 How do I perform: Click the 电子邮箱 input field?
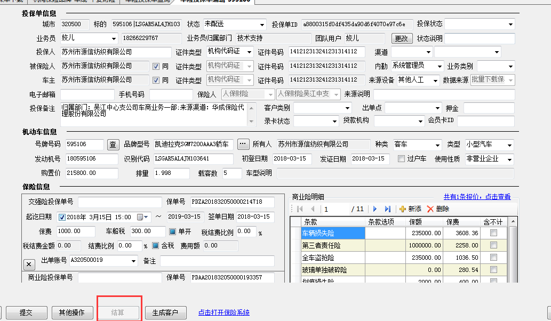(87, 94)
